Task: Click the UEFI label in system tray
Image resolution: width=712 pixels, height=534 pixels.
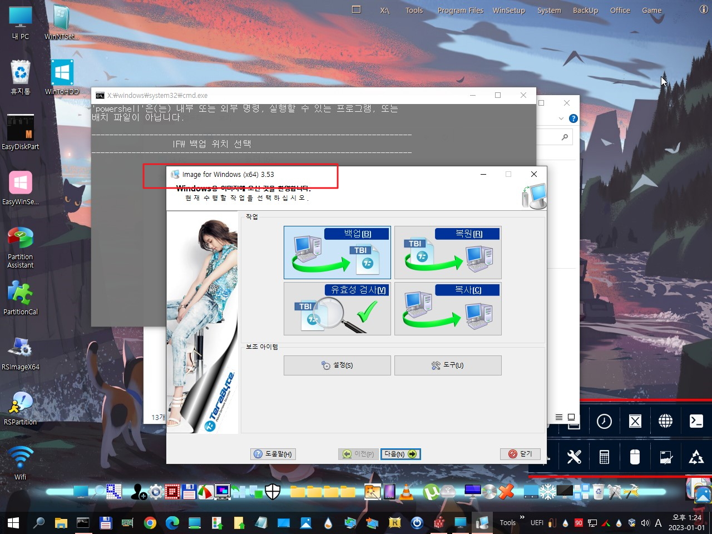Action: pyautogui.click(x=537, y=523)
